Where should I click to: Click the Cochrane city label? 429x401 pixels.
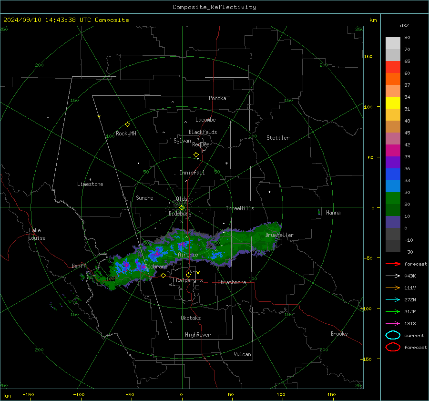pos(156,267)
